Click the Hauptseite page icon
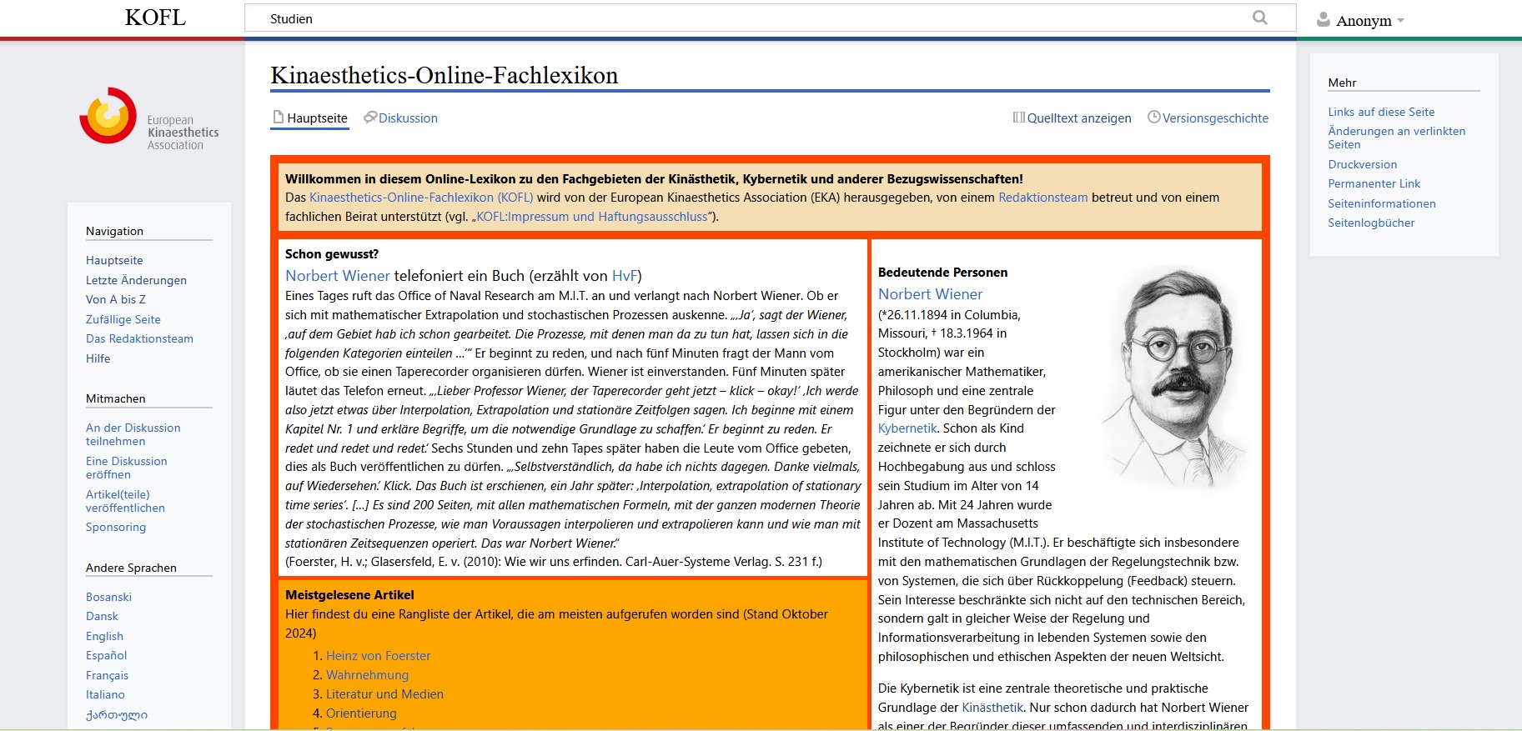 tap(279, 118)
